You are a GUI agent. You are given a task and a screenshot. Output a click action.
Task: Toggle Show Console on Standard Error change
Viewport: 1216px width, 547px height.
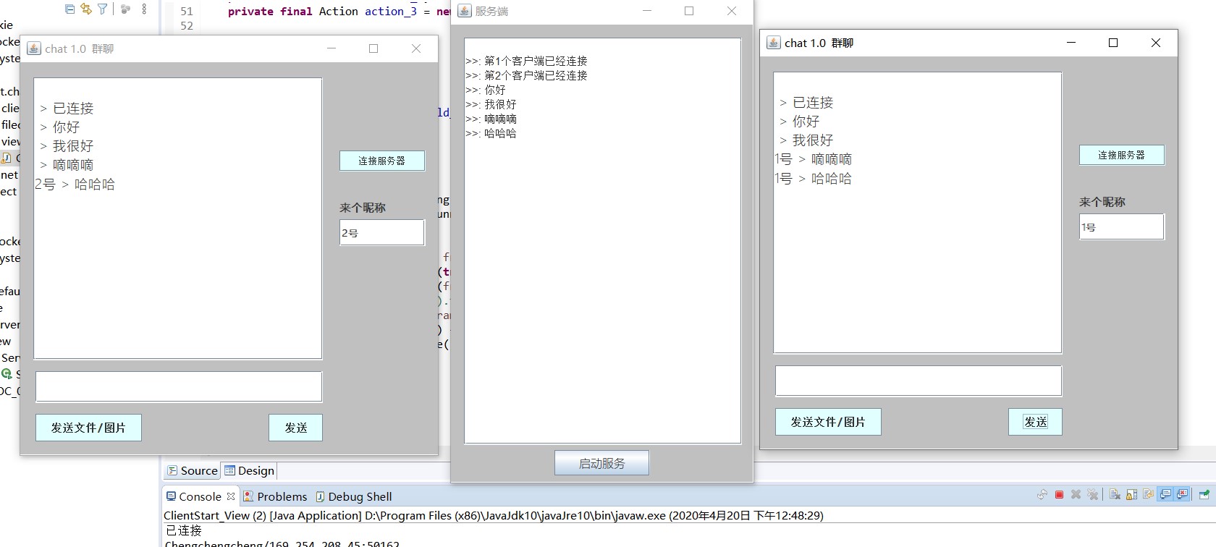(x=1182, y=495)
